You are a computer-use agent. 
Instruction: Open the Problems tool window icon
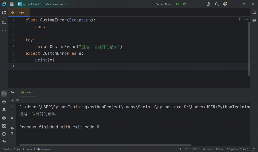pyautogui.click(x=4, y=134)
